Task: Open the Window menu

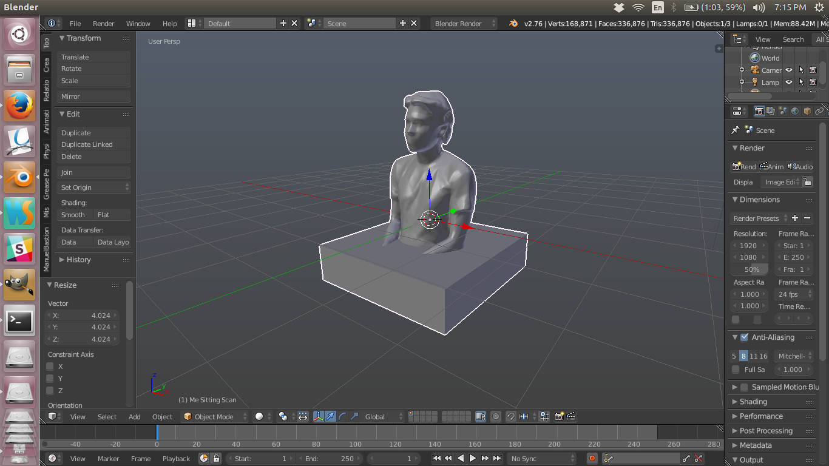Action: (x=138, y=23)
